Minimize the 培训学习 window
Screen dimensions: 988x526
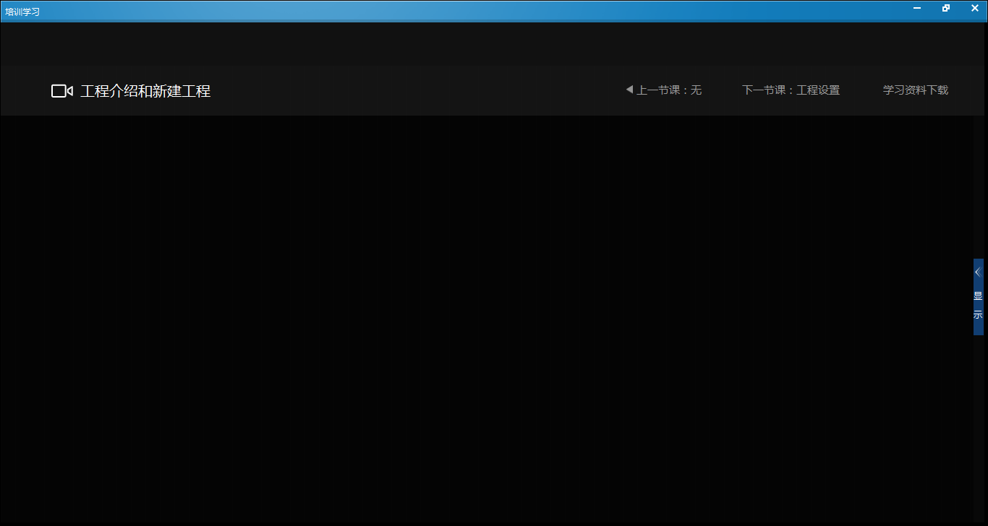pos(917,8)
